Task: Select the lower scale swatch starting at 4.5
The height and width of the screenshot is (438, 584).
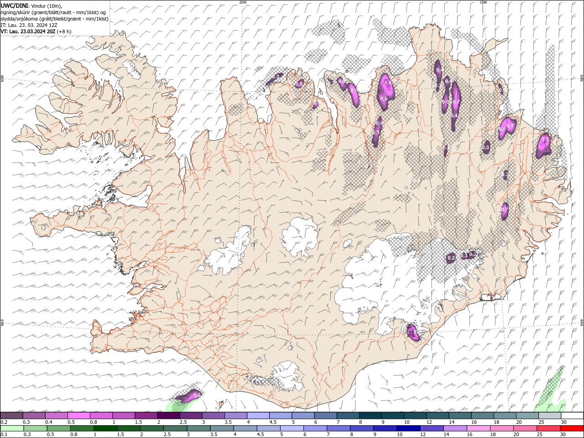Action: pos(269,428)
